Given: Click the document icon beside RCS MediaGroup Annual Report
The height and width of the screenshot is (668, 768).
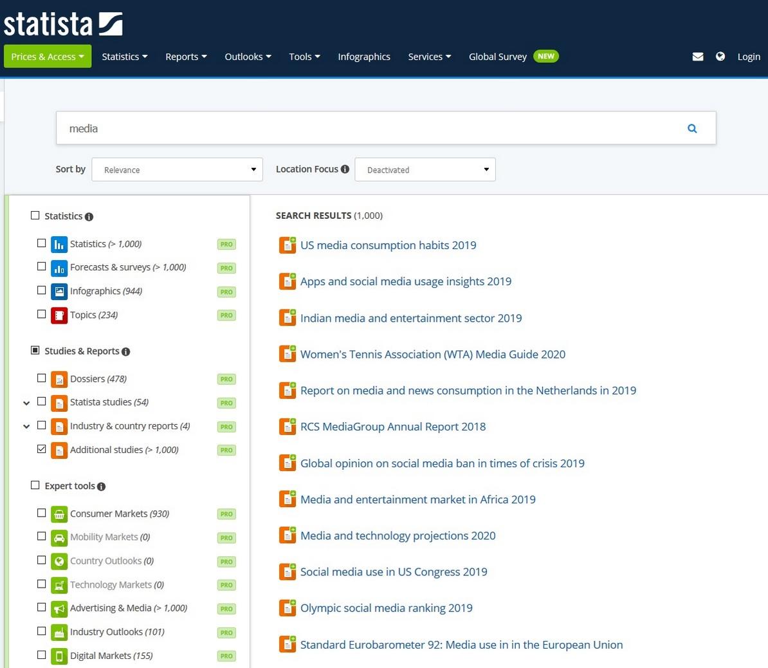Looking at the screenshot, I should (x=288, y=427).
